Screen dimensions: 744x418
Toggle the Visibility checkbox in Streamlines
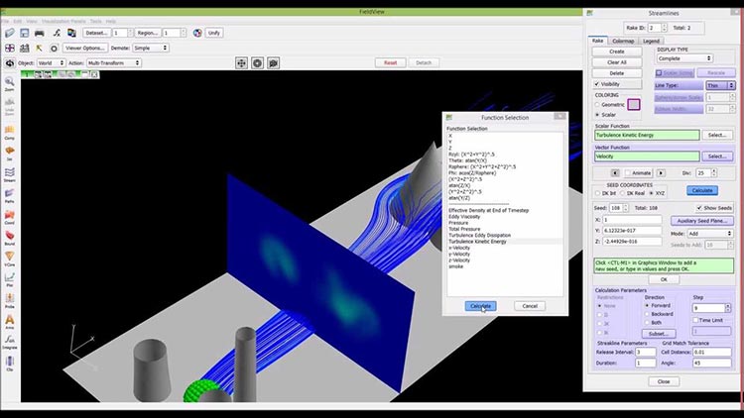(597, 84)
